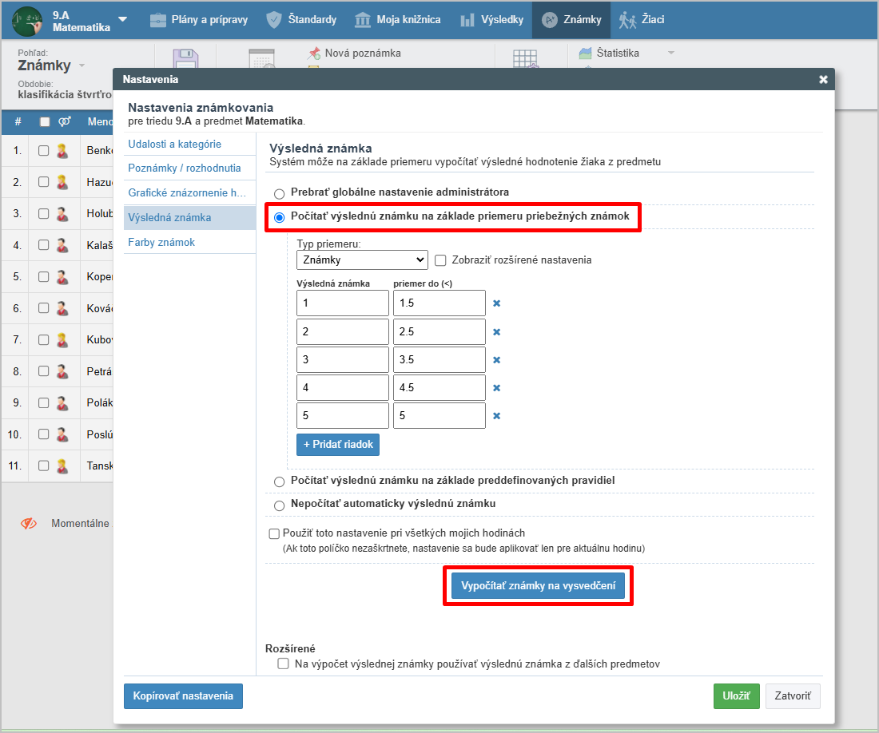
Task: Click the green Uložiť button
Action: (736, 696)
